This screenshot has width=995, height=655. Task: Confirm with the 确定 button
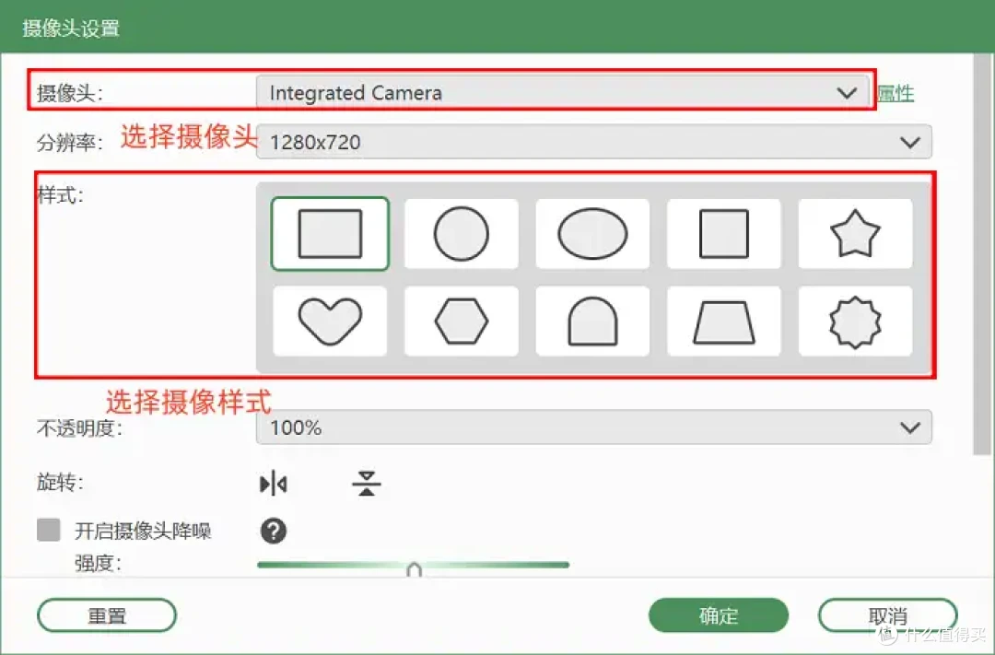click(719, 615)
